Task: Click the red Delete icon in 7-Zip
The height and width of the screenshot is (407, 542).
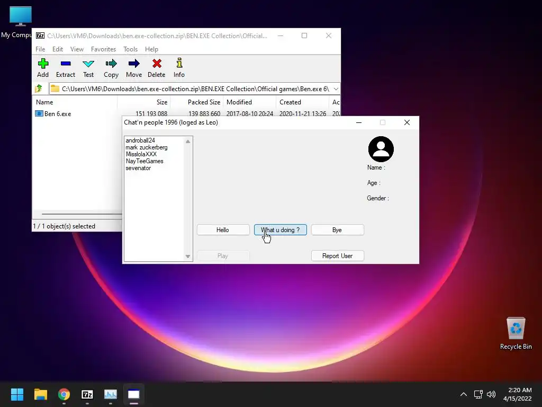Action: (x=157, y=64)
